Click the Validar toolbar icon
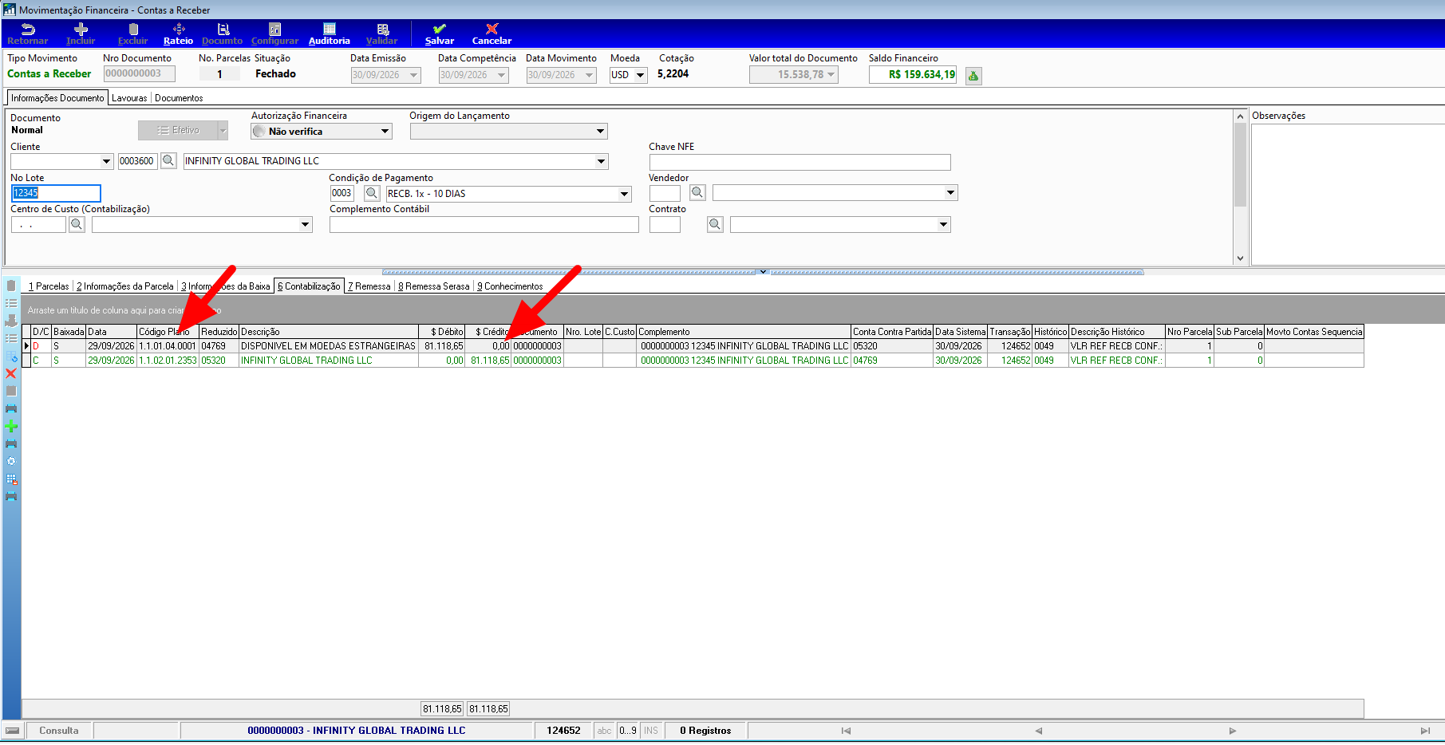This screenshot has width=1445, height=745. pos(382,30)
